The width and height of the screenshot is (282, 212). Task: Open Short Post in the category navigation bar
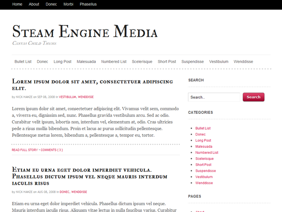167,62
